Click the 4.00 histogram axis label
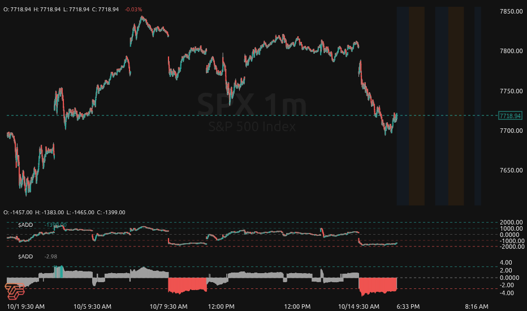 506,262
